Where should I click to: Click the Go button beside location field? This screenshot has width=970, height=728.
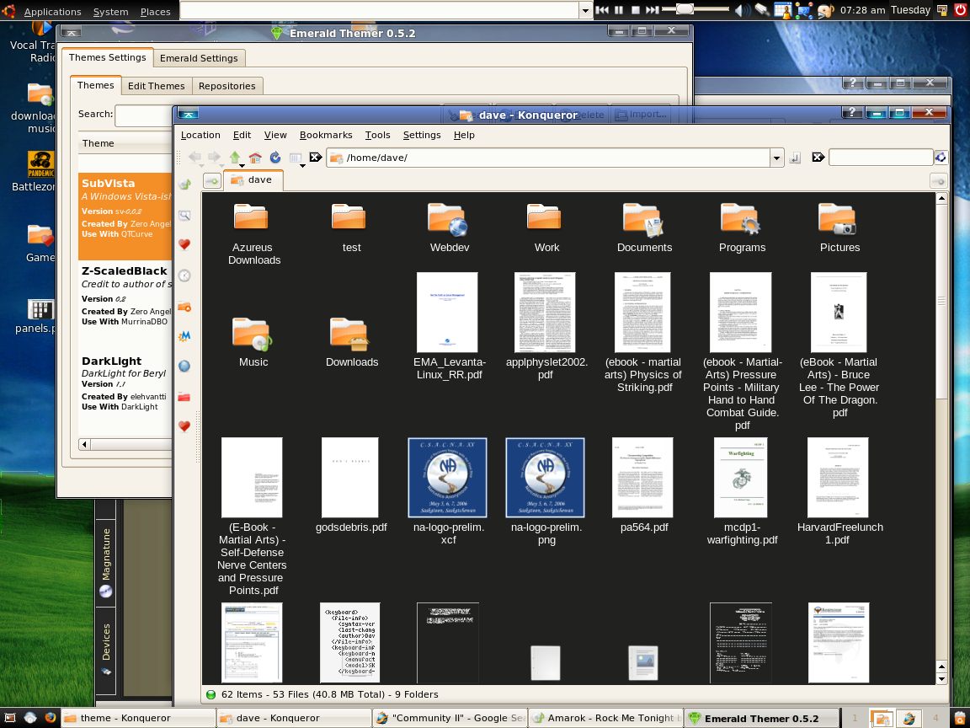[x=795, y=158]
